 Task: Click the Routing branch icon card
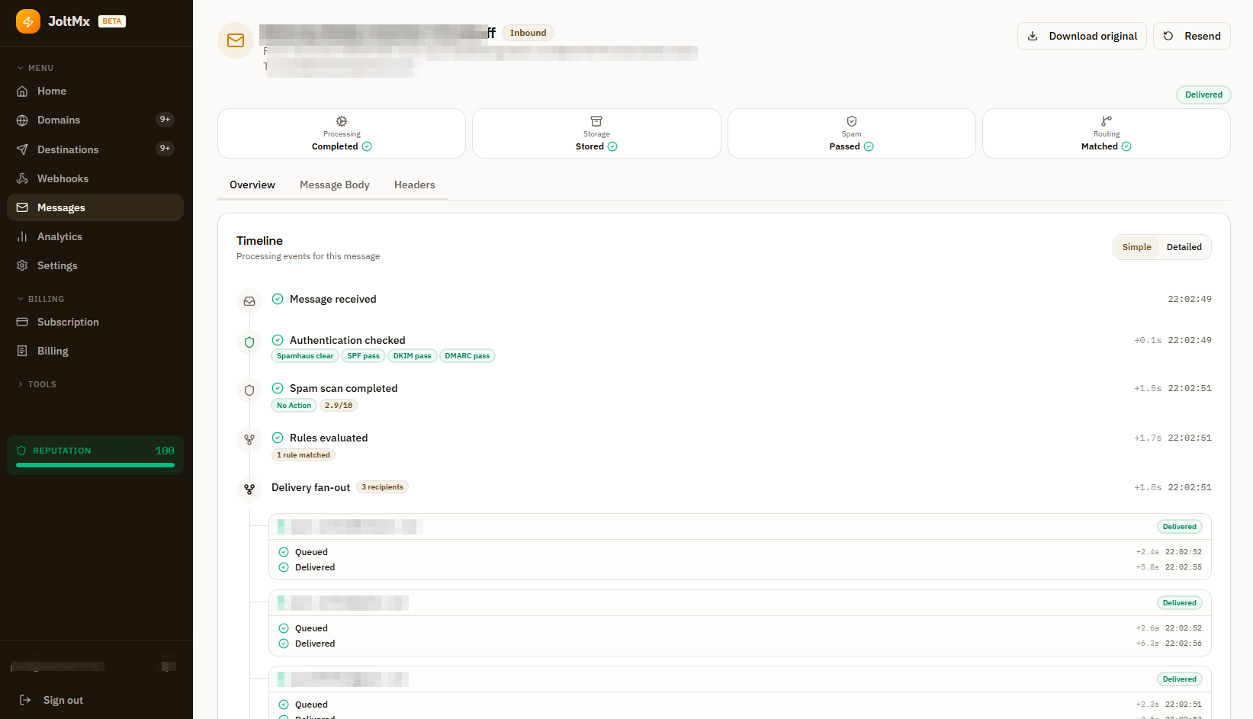(1107, 133)
